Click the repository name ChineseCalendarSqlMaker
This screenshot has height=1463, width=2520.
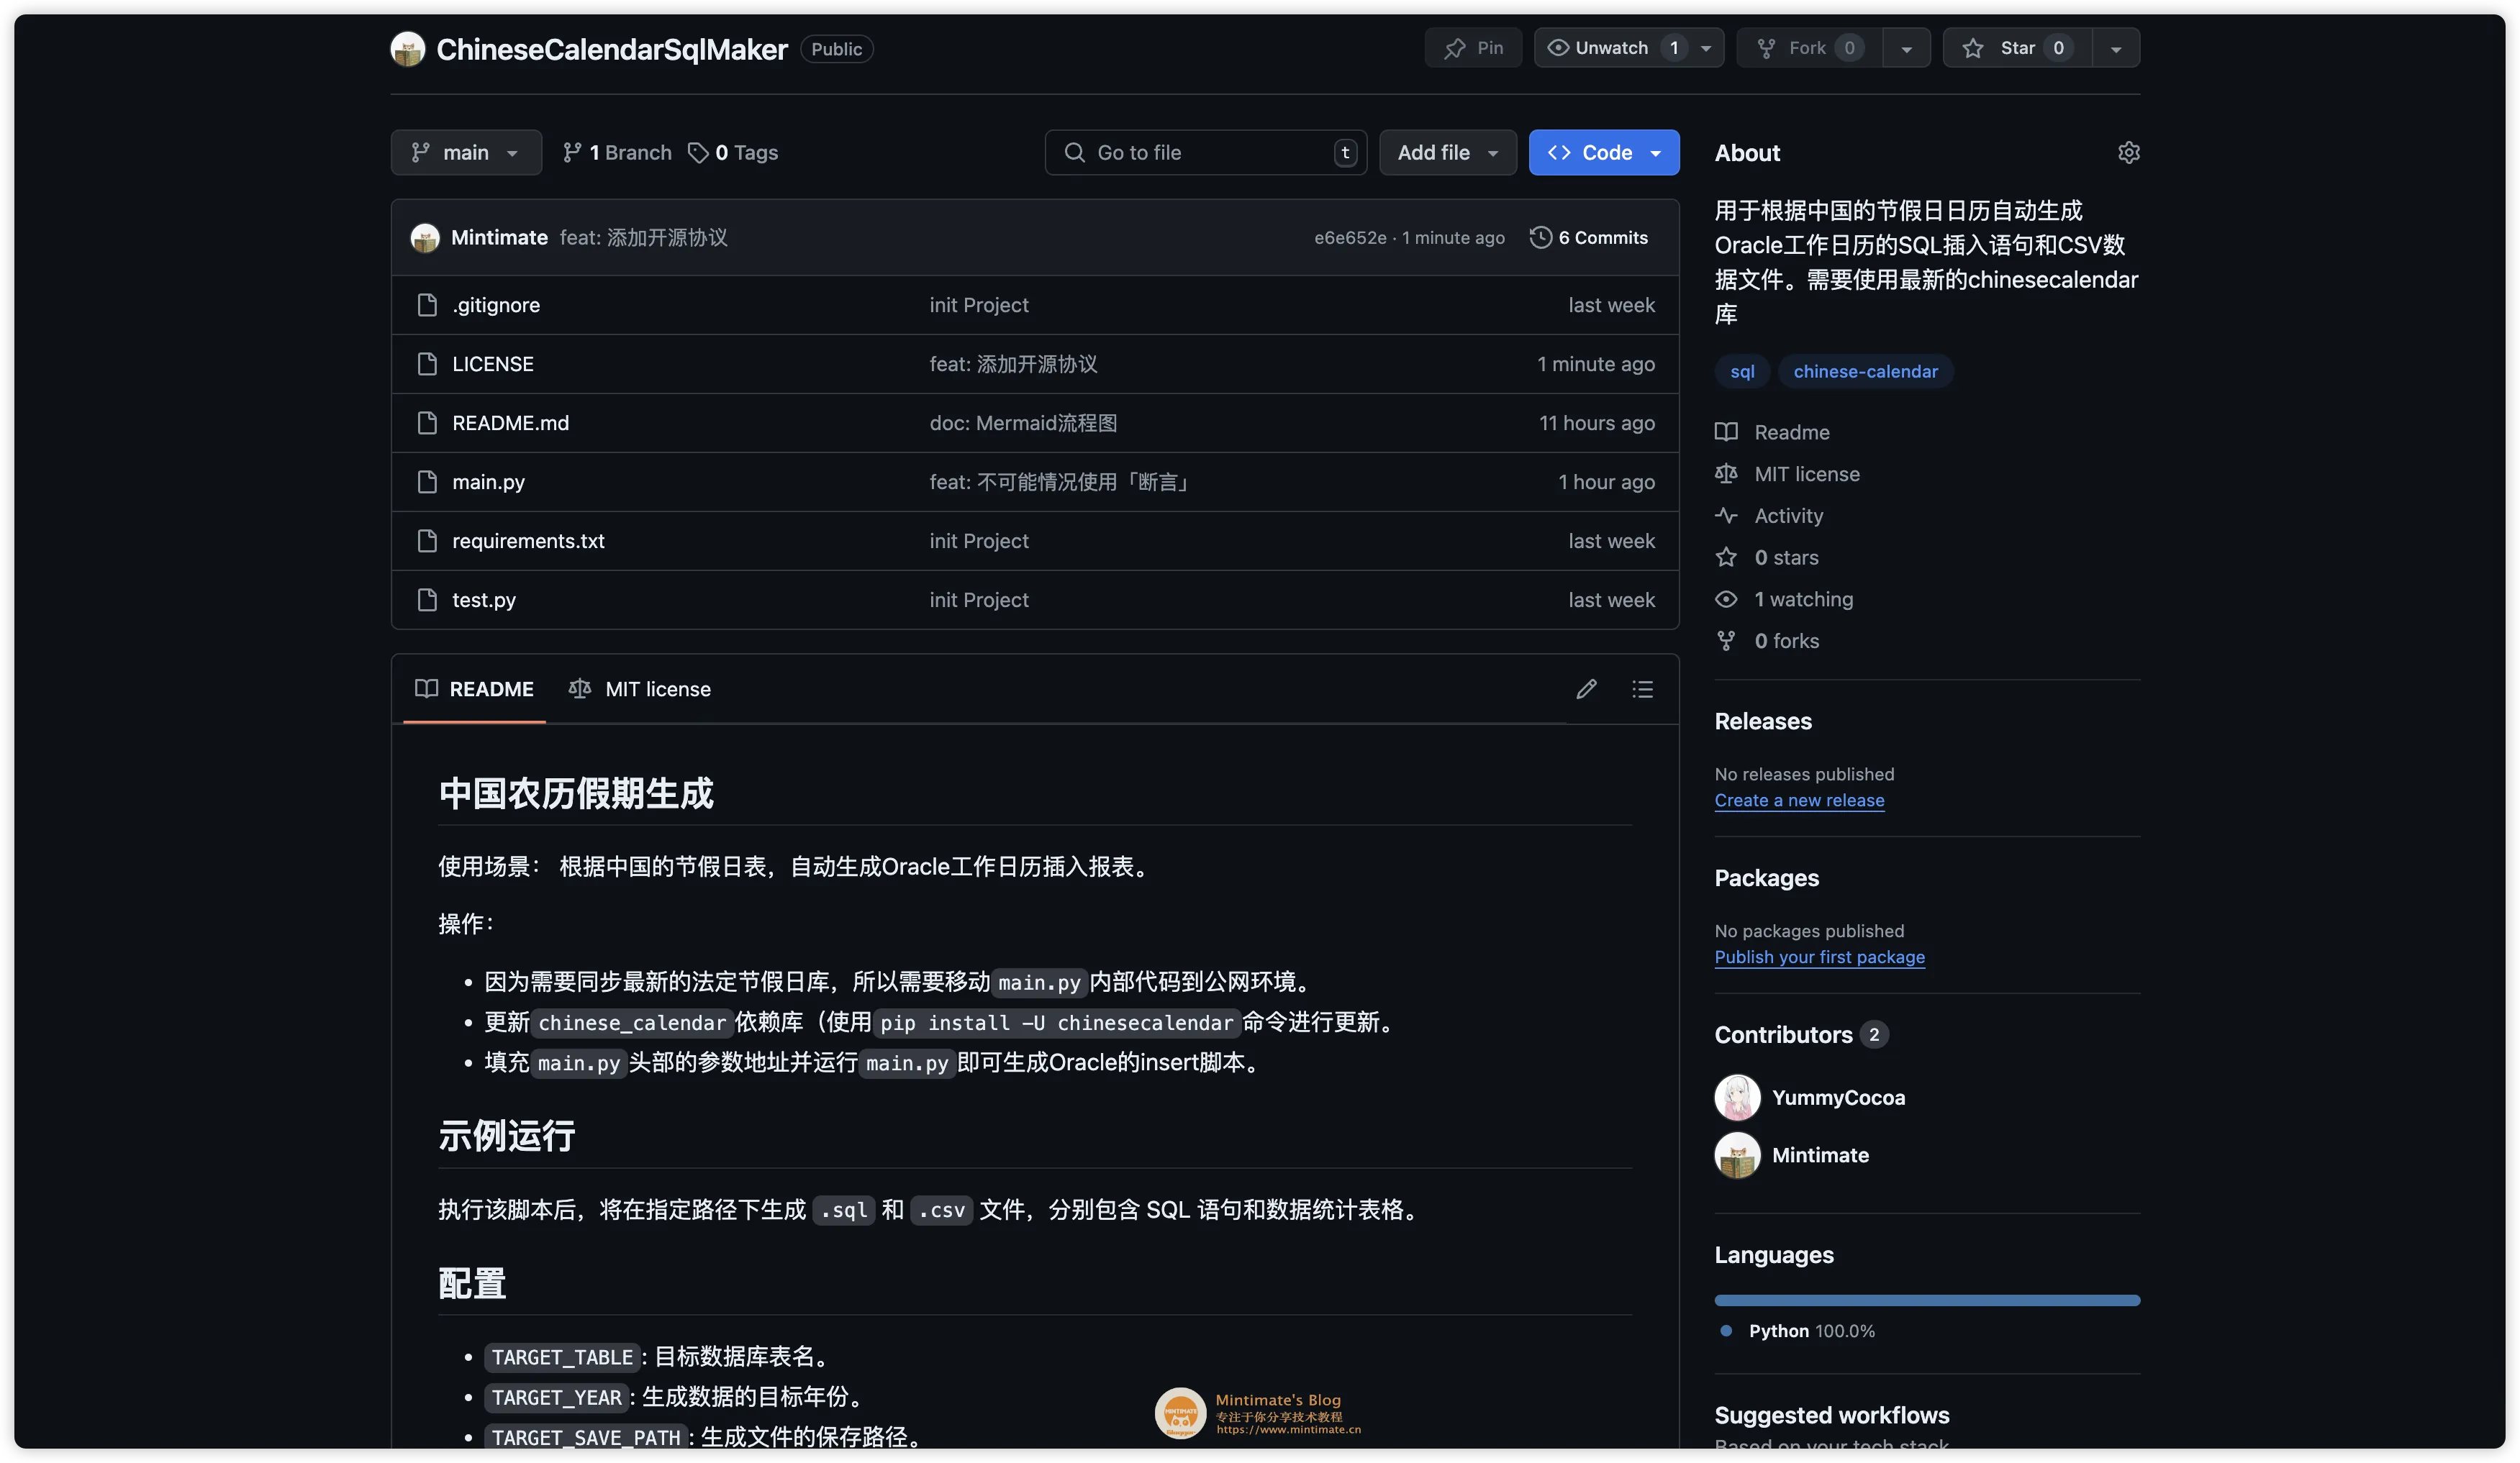tap(612, 49)
